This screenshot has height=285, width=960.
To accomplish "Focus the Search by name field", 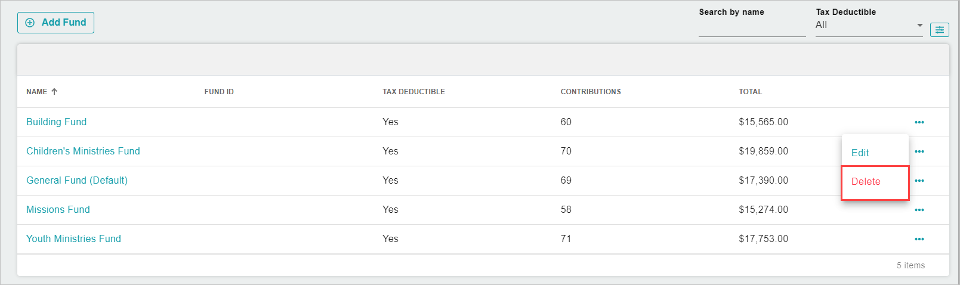I will click(752, 27).
